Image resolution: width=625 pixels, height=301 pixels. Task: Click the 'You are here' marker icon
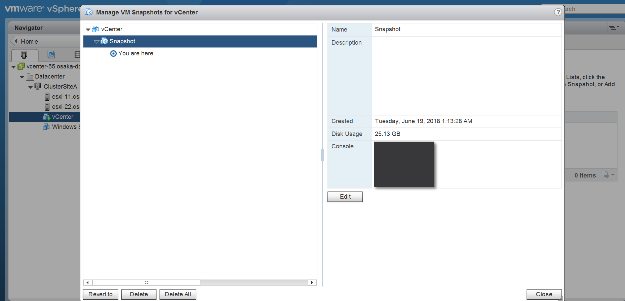coord(113,54)
